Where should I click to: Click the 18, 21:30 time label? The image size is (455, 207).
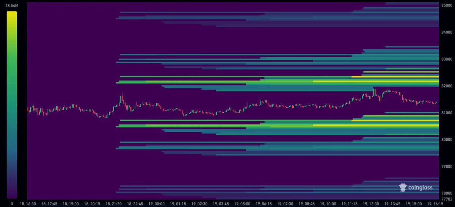(x=114, y=204)
